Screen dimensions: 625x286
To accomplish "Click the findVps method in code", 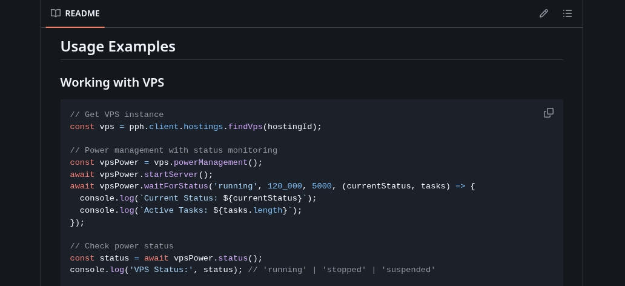I will pos(245,127).
